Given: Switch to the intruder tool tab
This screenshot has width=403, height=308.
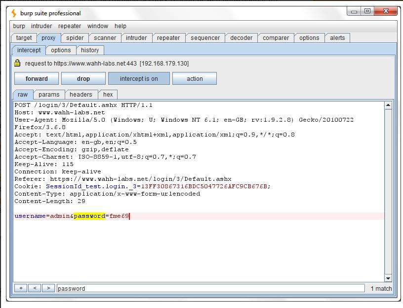Looking at the screenshot, I should tap(136, 38).
